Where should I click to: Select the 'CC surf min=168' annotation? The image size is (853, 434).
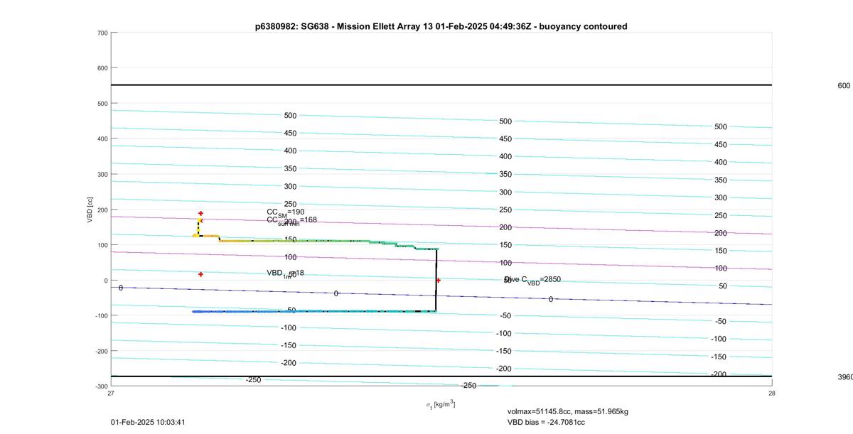pyautogui.click(x=291, y=221)
